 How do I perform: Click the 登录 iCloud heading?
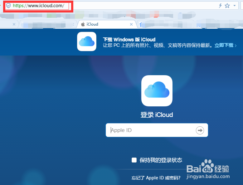157,115
